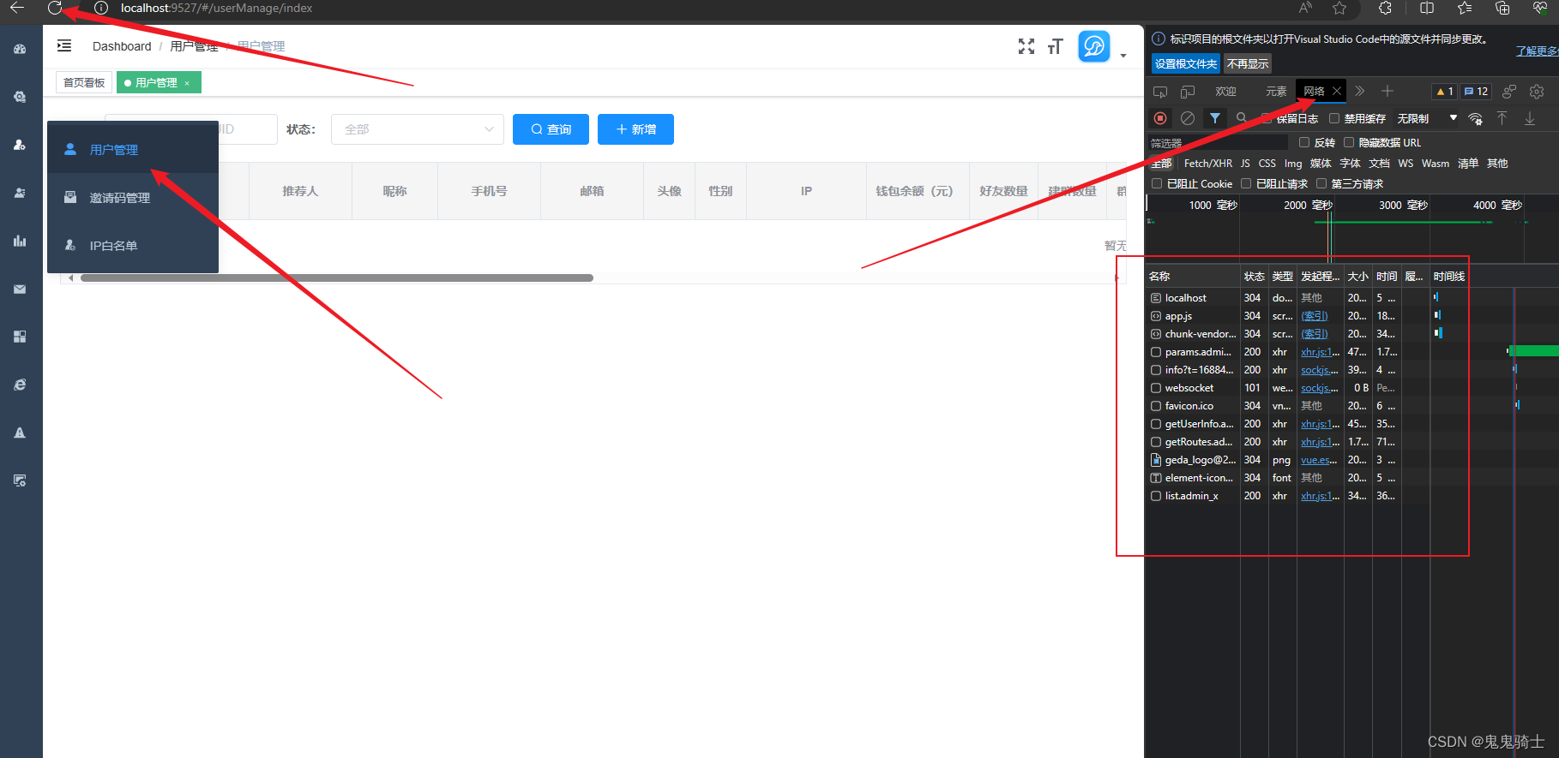1559x758 pixels.
Task: Toggle the network filter funnel icon
Action: pos(1215,118)
